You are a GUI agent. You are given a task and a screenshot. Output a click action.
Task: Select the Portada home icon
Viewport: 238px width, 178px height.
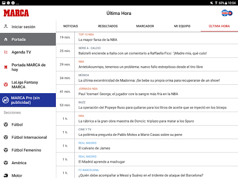[6, 39]
